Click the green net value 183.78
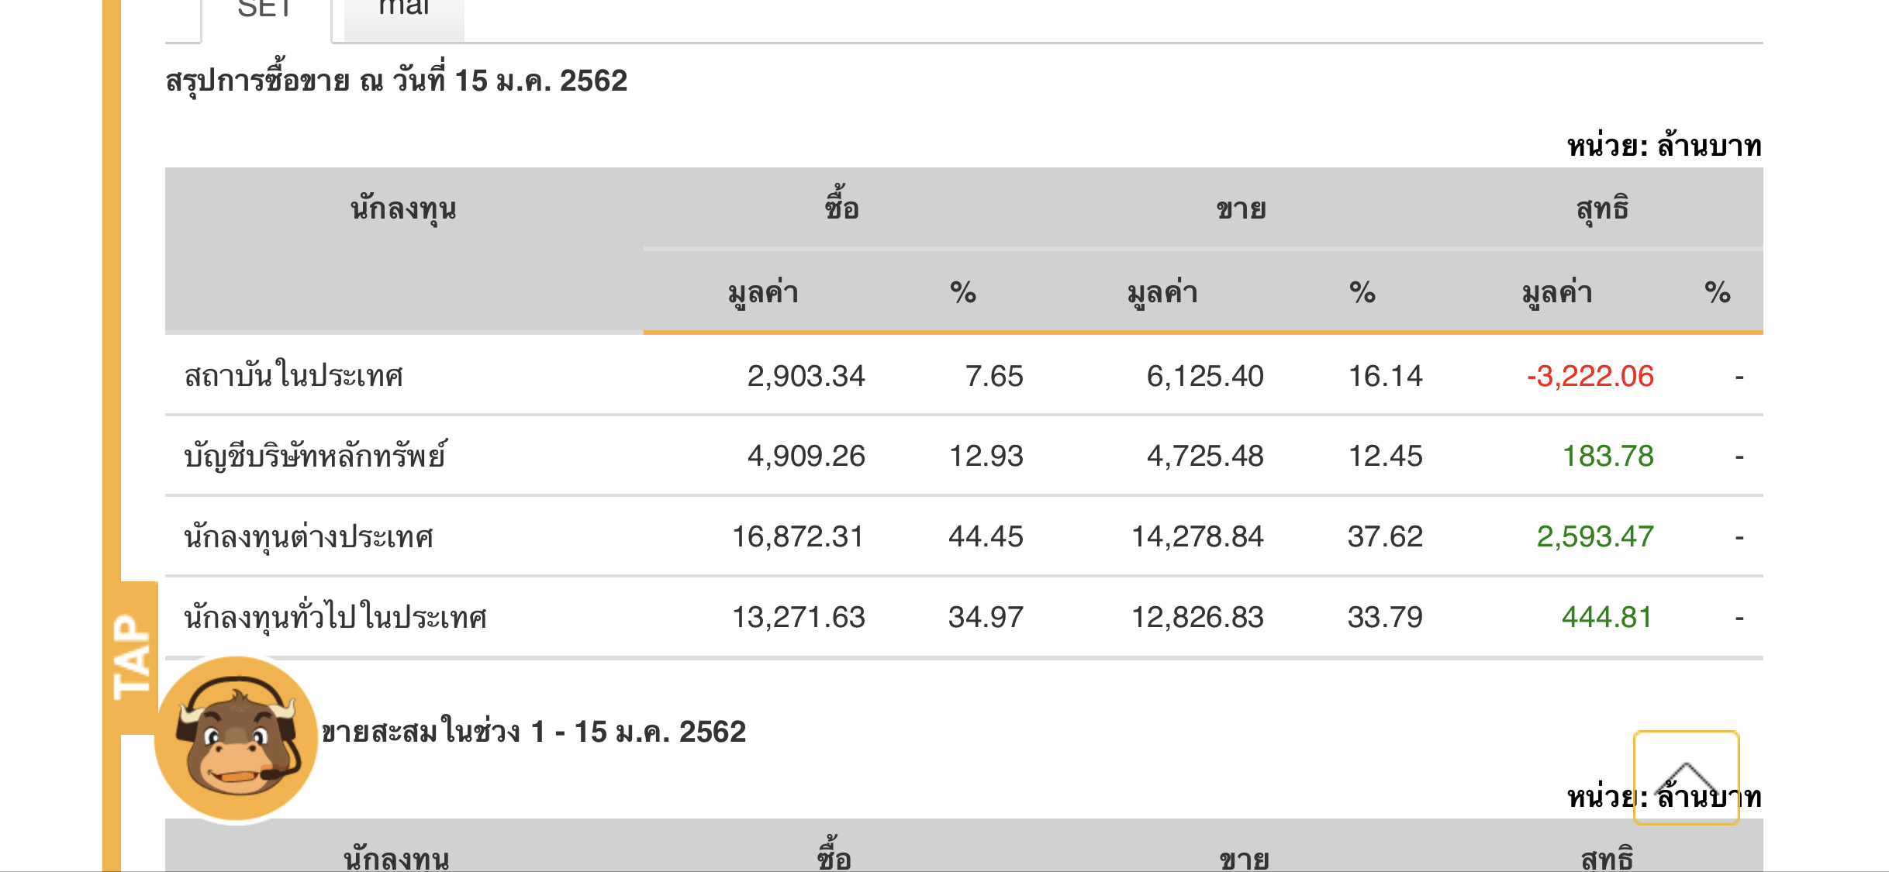 [x=1608, y=457]
